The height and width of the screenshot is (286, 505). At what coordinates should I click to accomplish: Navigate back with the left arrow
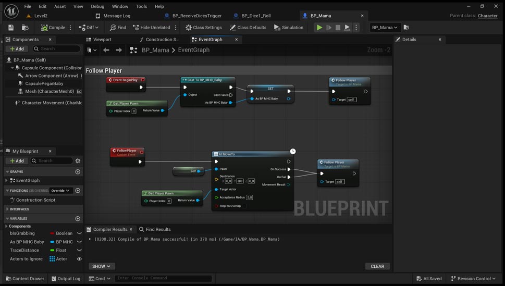[x=106, y=50]
